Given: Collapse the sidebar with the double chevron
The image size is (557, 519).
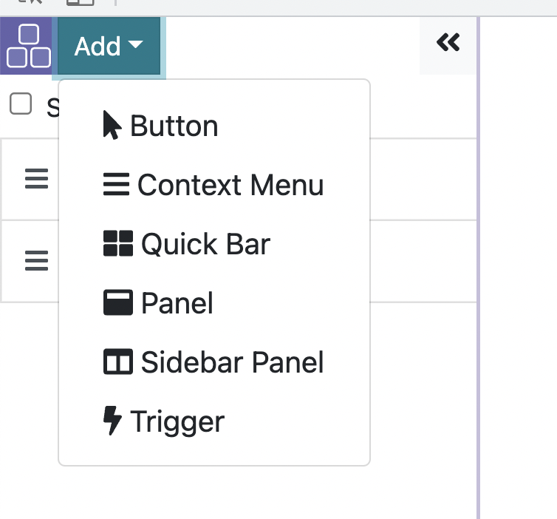Looking at the screenshot, I should point(448,43).
